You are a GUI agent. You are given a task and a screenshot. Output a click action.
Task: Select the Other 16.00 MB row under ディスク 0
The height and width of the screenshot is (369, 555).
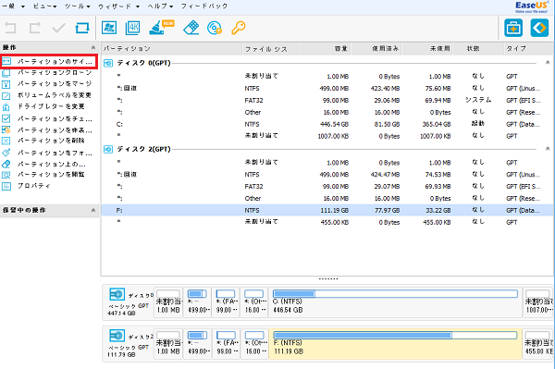tap(327, 113)
